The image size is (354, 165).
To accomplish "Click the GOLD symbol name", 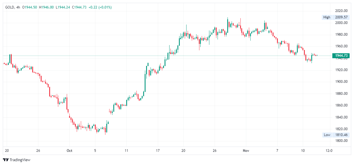I will pyautogui.click(x=10, y=7).
